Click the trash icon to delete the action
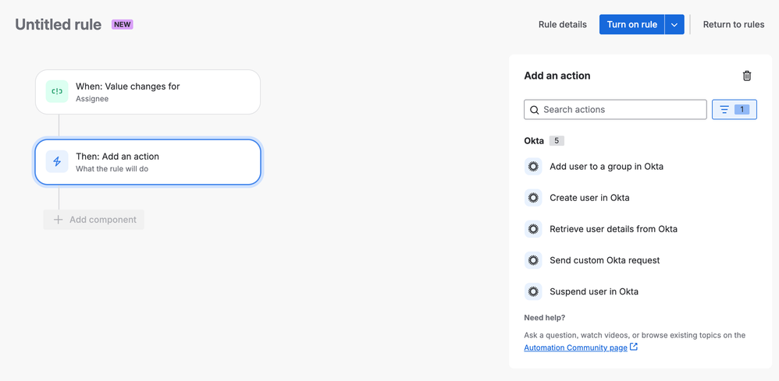This screenshot has height=381, width=779. click(746, 76)
